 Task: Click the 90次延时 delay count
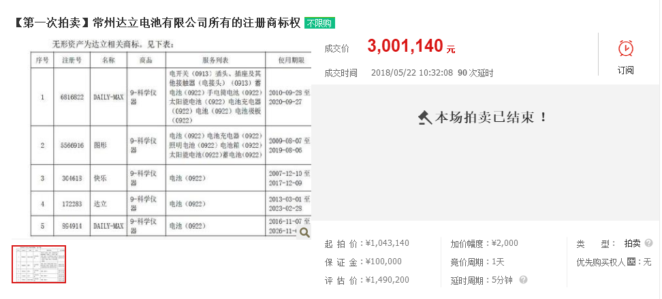click(475, 73)
